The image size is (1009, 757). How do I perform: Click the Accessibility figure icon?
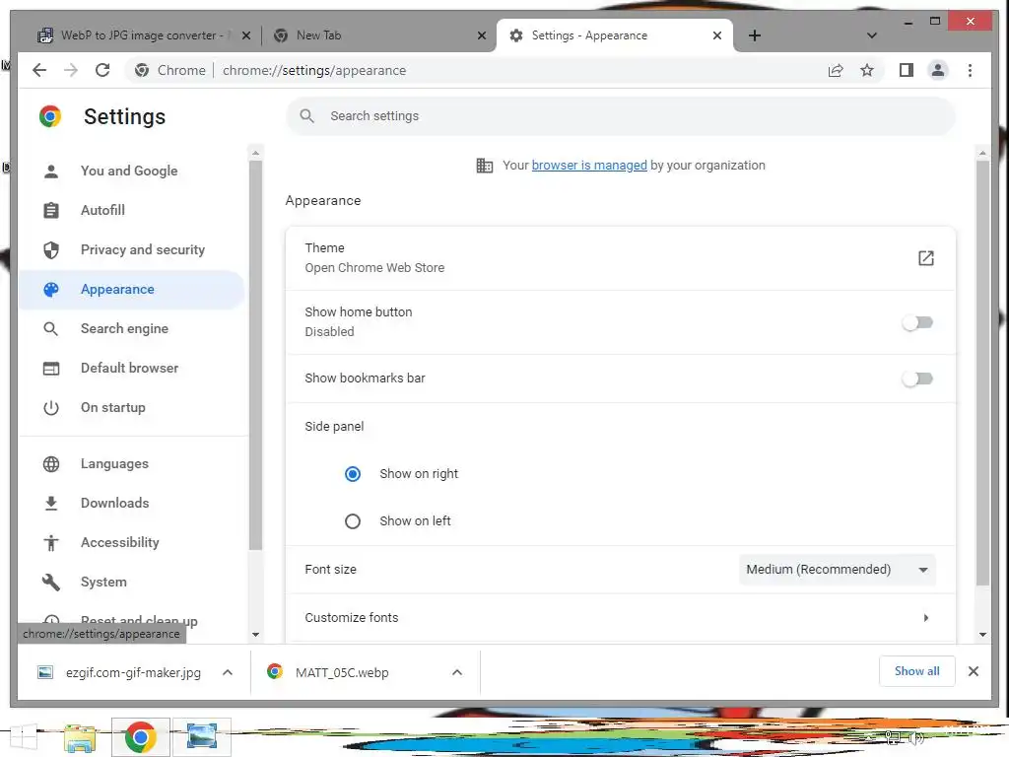[x=51, y=543]
